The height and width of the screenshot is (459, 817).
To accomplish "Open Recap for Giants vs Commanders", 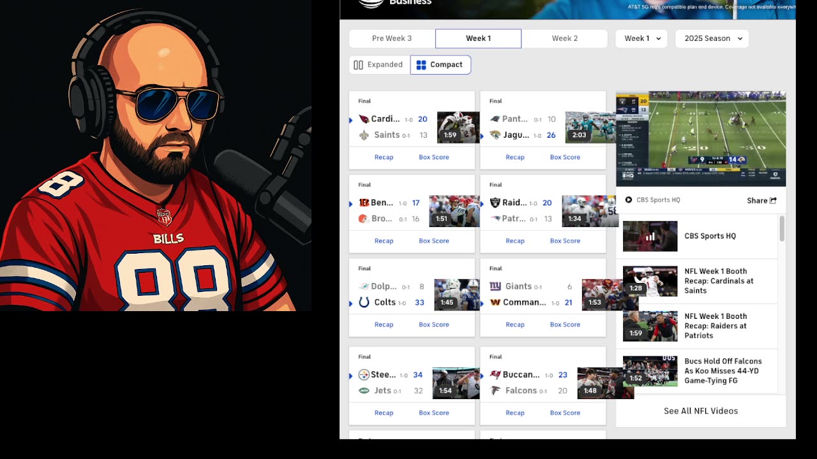I will [x=515, y=324].
